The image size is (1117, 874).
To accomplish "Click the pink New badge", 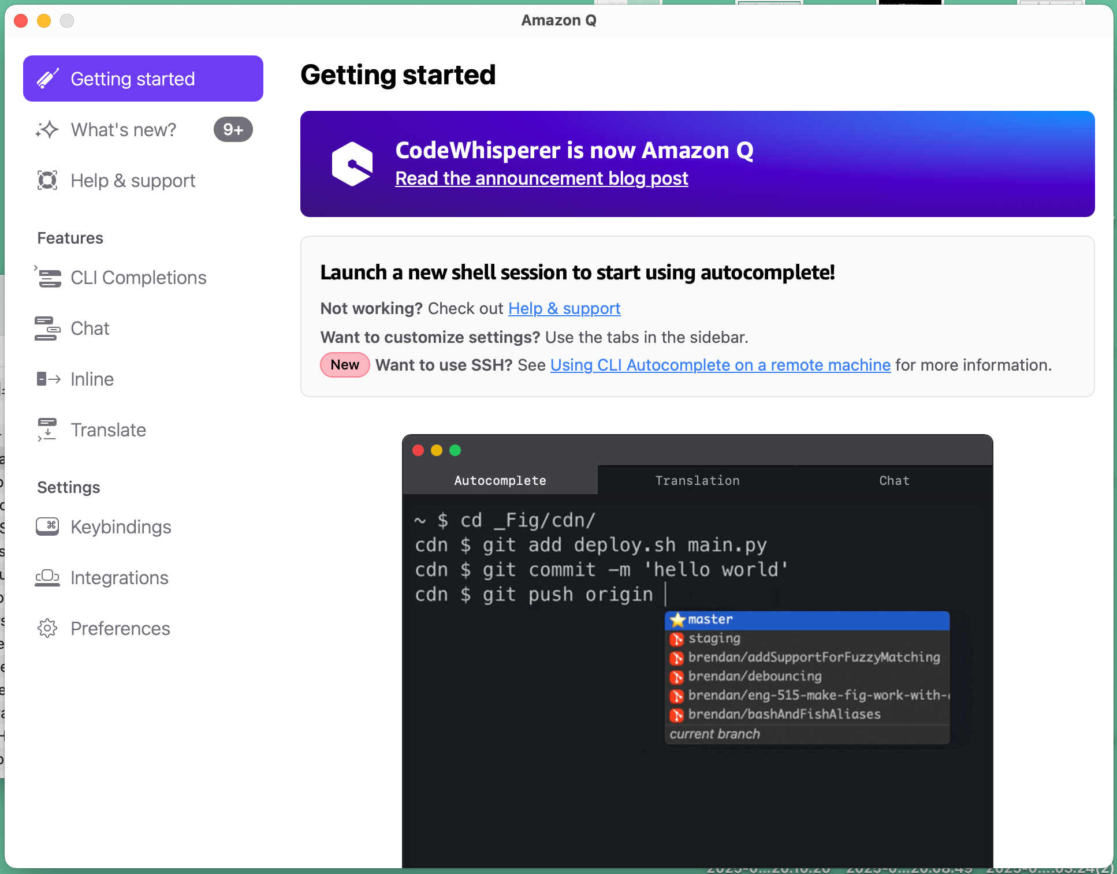I will (x=345, y=365).
